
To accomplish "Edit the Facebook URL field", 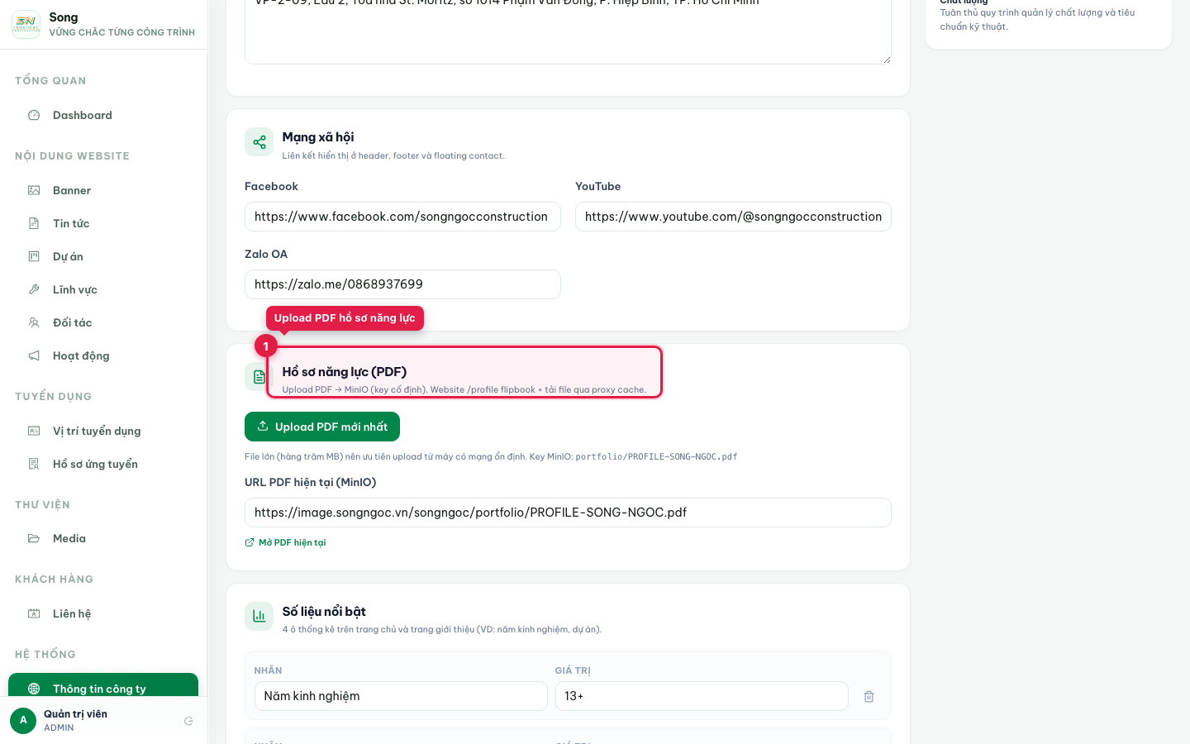I will click(x=402, y=217).
